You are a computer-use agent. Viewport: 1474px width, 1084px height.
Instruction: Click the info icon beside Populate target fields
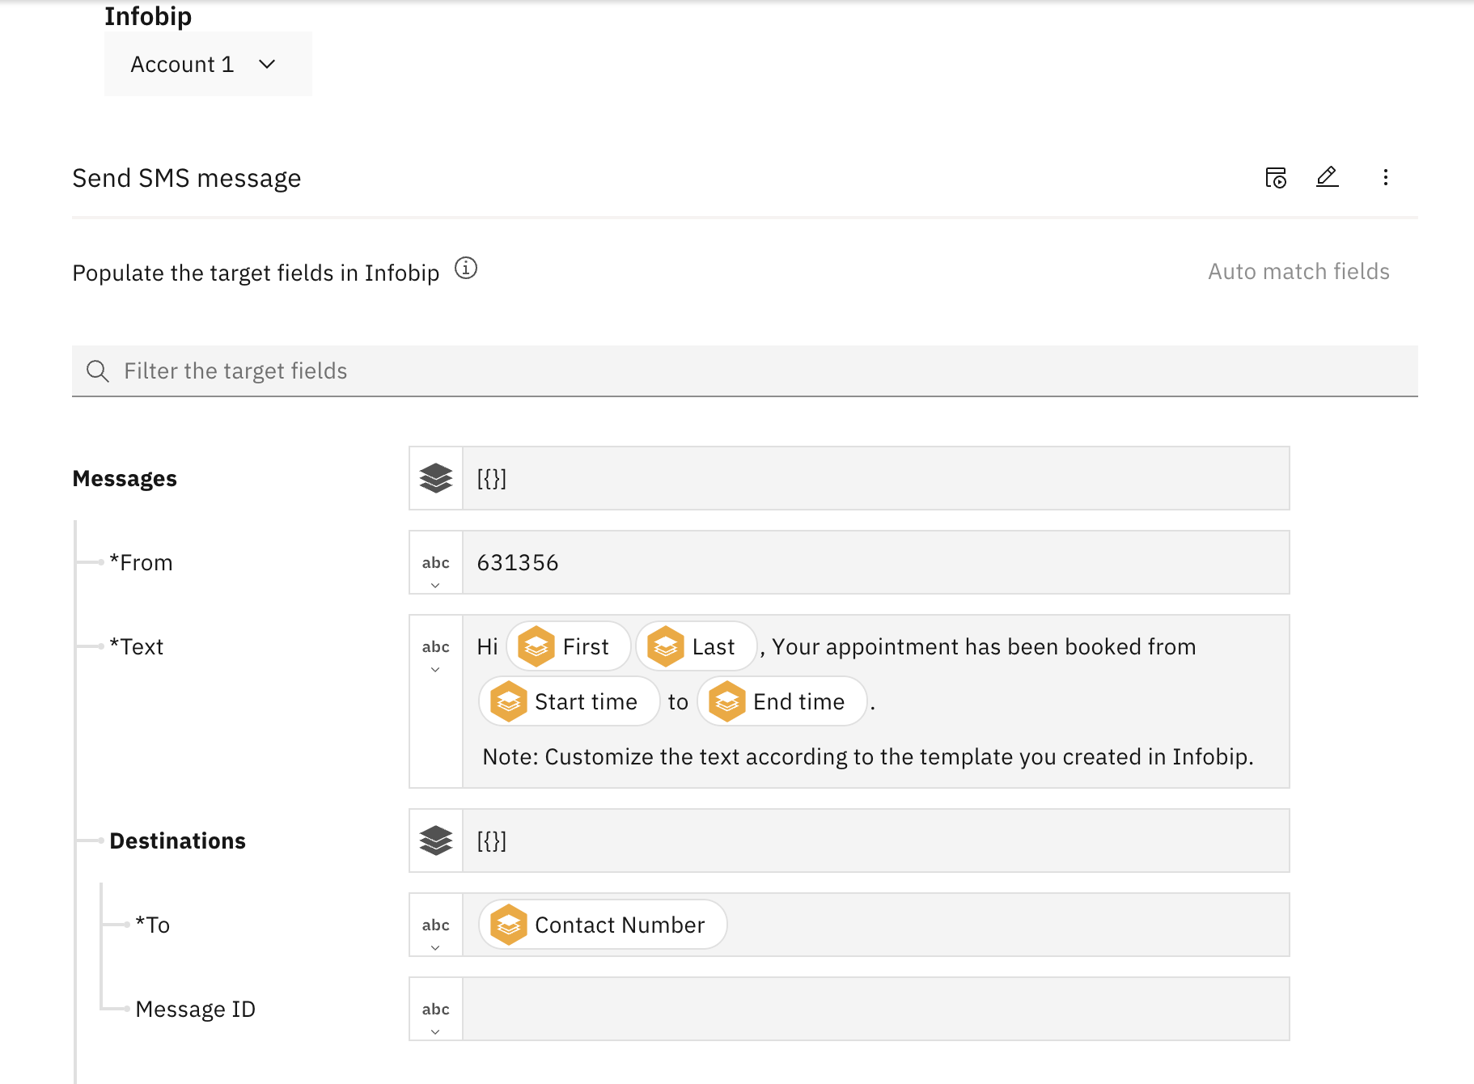[x=466, y=268]
